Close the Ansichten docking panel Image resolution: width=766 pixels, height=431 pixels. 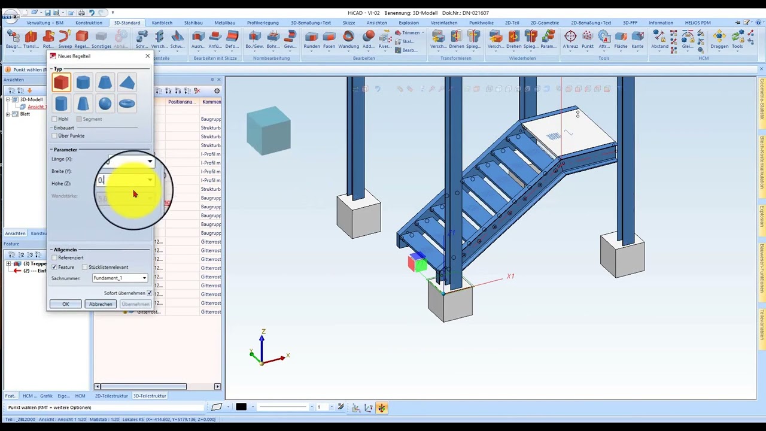[218, 80]
